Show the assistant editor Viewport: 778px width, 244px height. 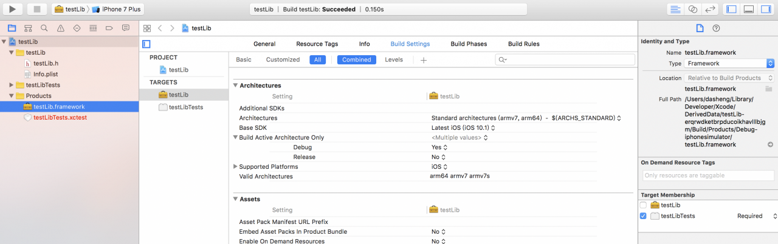tap(692, 9)
